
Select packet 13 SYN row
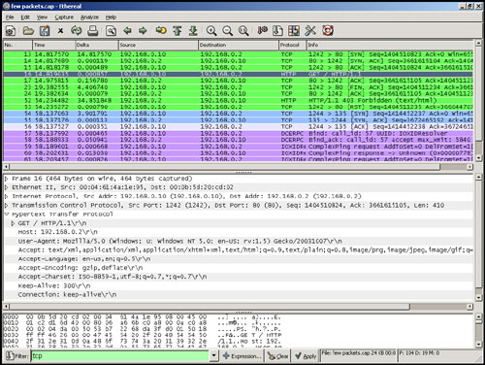click(238, 54)
